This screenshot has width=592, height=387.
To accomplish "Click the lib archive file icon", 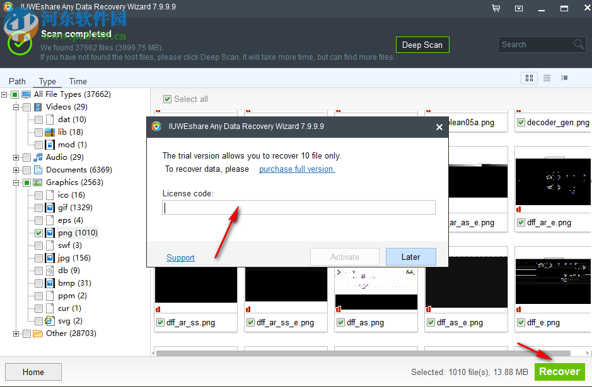I will coord(50,132).
